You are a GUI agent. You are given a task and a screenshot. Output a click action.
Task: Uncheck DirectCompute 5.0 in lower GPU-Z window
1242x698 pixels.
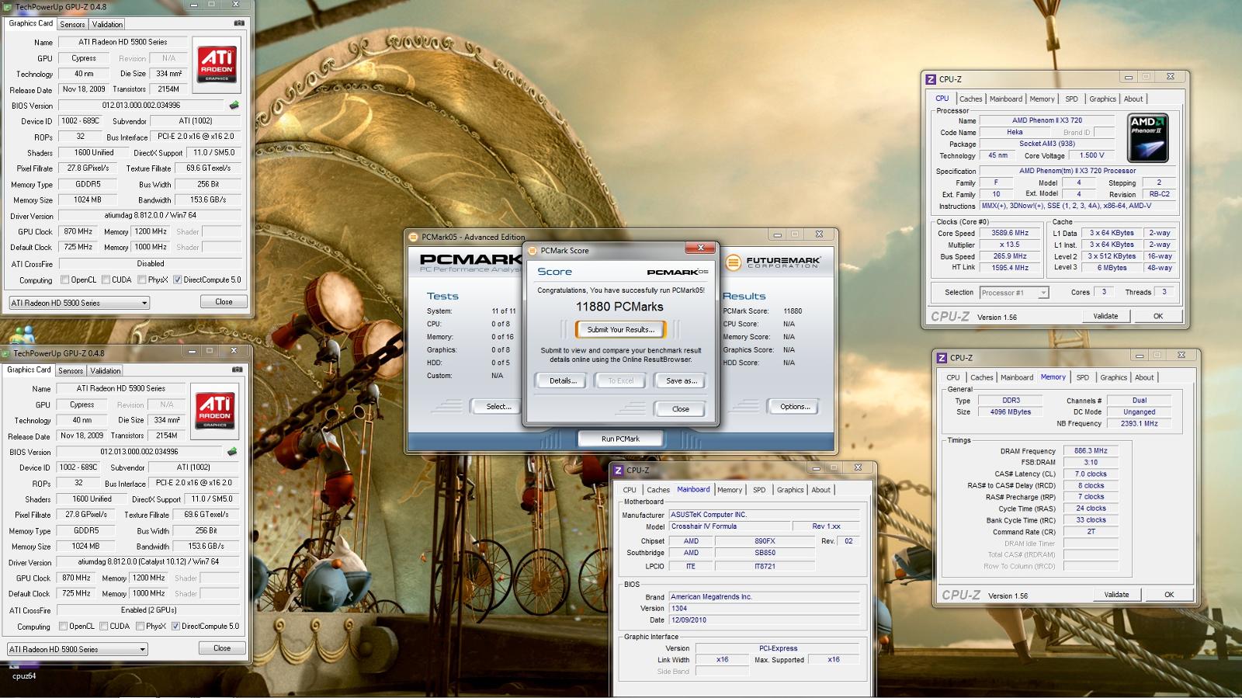pos(175,626)
